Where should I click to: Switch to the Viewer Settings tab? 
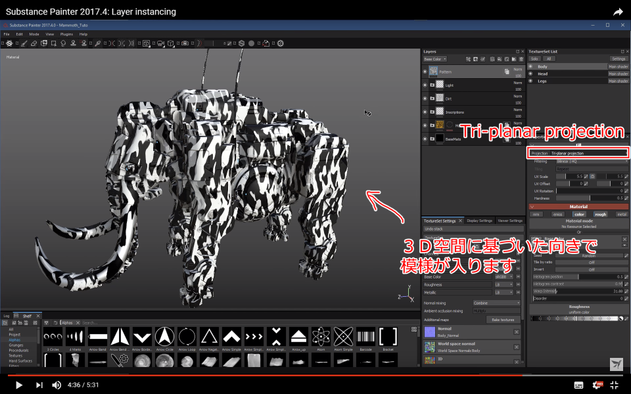pyautogui.click(x=510, y=221)
